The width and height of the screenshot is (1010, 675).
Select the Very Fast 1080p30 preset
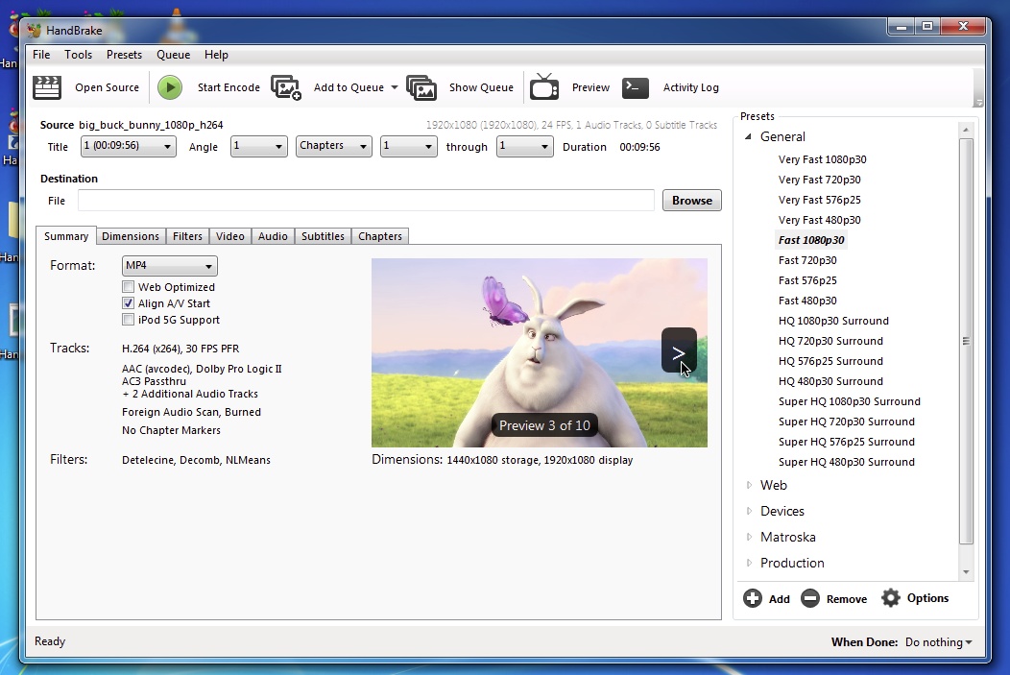pos(823,159)
